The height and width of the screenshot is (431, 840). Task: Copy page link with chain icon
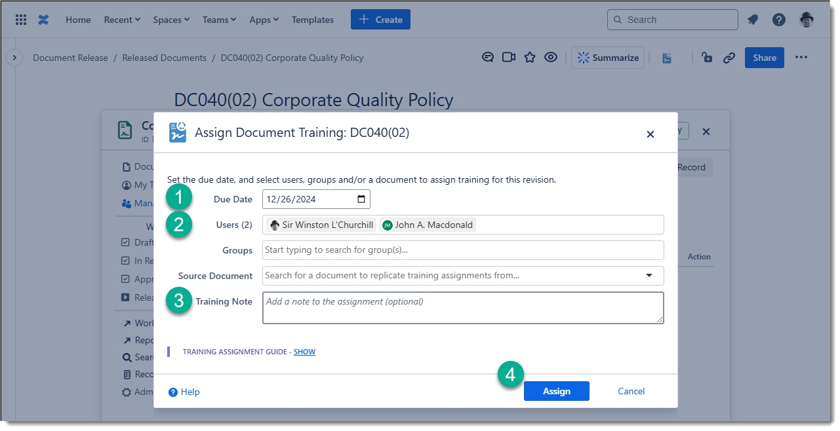pos(729,58)
